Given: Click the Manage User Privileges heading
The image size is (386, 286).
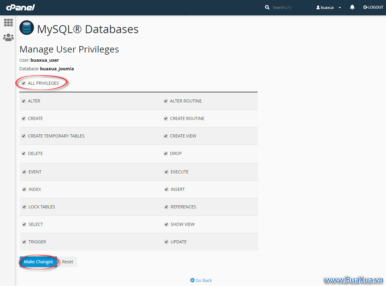Looking at the screenshot, I should pyautogui.click(x=69, y=49).
